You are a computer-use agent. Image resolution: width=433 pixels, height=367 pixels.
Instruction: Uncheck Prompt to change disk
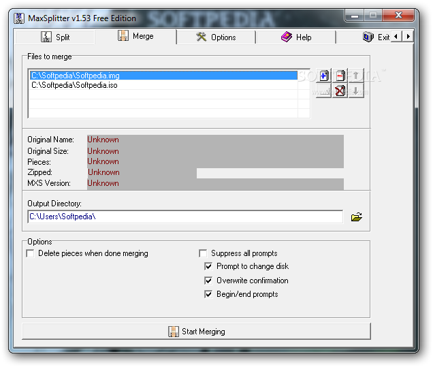click(x=208, y=266)
